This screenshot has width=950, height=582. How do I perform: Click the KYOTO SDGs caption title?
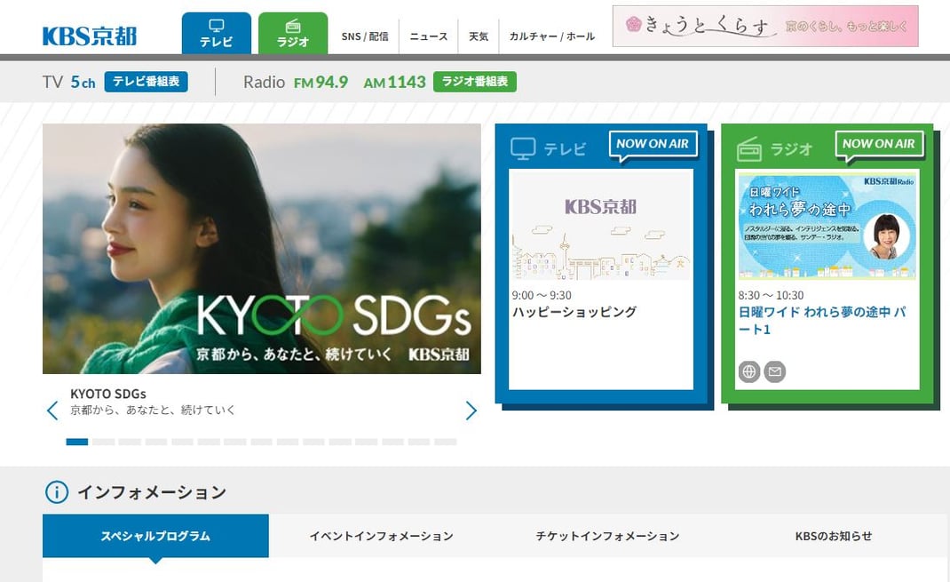point(107,394)
